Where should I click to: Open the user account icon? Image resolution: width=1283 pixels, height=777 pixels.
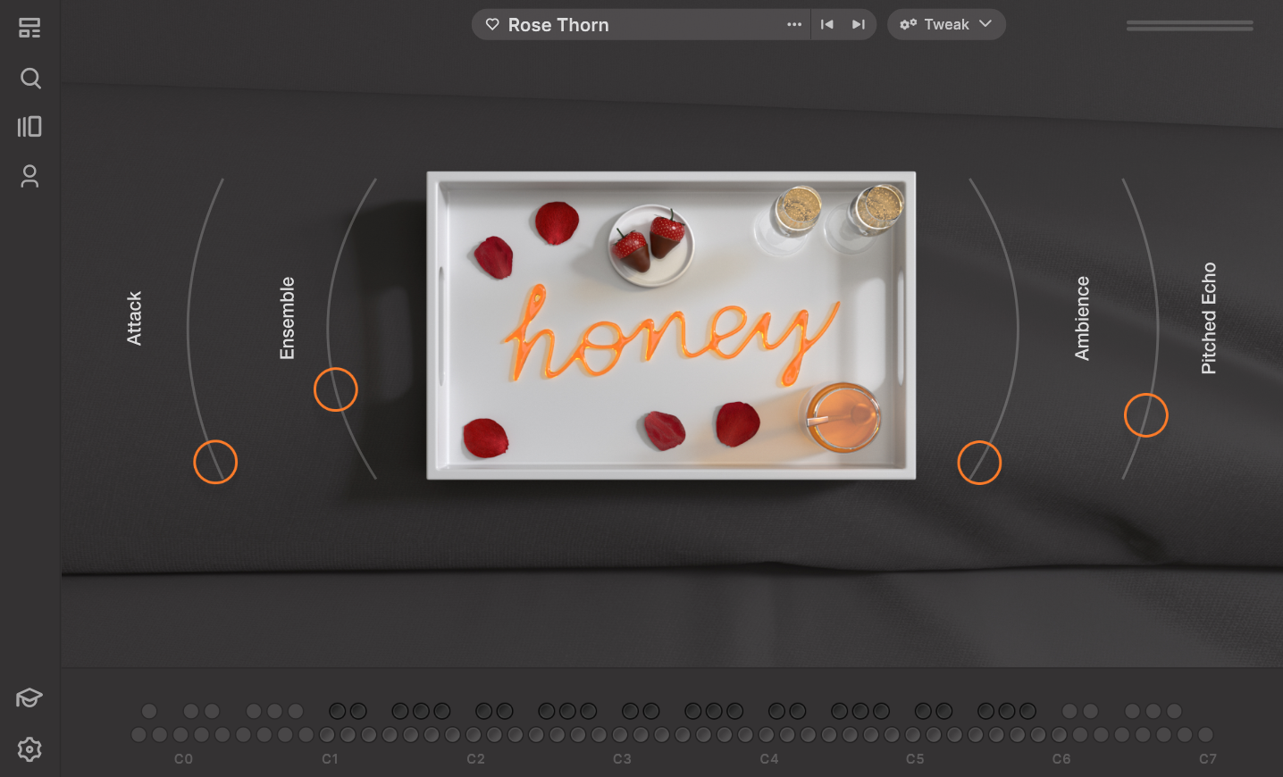coord(29,176)
